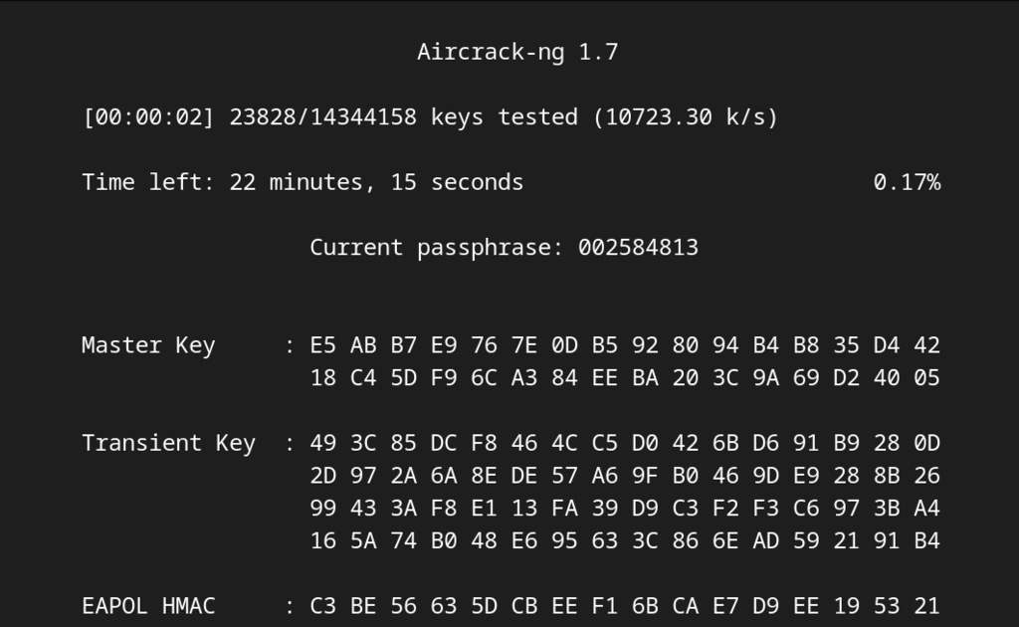Click the passphrase value 002584813

click(x=638, y=248)
